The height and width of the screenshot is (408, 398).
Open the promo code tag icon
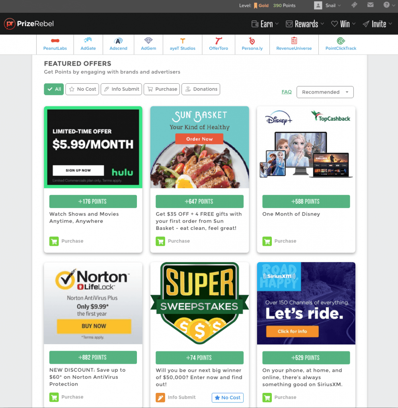pos(354,5)
